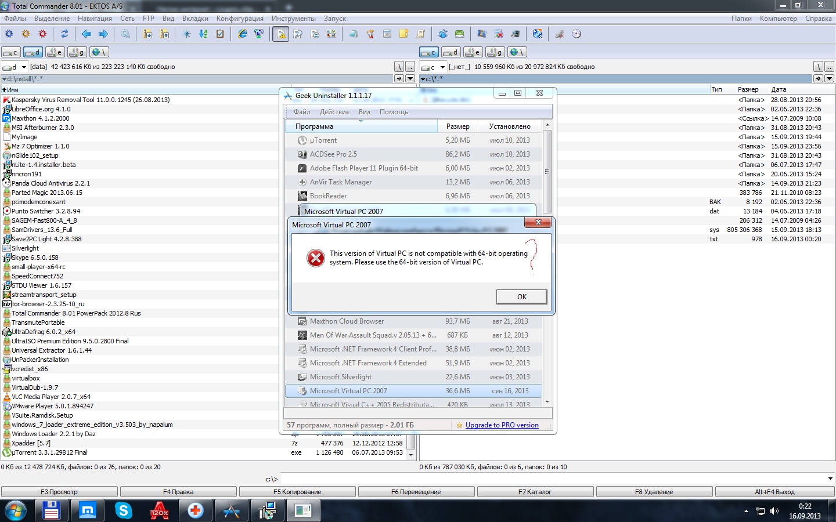Select drive e in the right panel

pyautogui.click(x=473, y=52)
